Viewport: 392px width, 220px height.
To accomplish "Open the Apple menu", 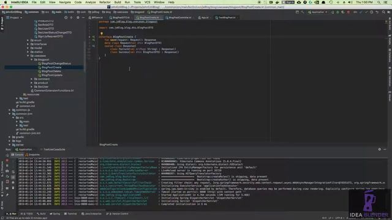I will coord(6,2).
